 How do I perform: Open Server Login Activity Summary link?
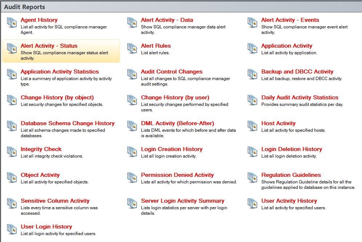[x=182, y=201]
